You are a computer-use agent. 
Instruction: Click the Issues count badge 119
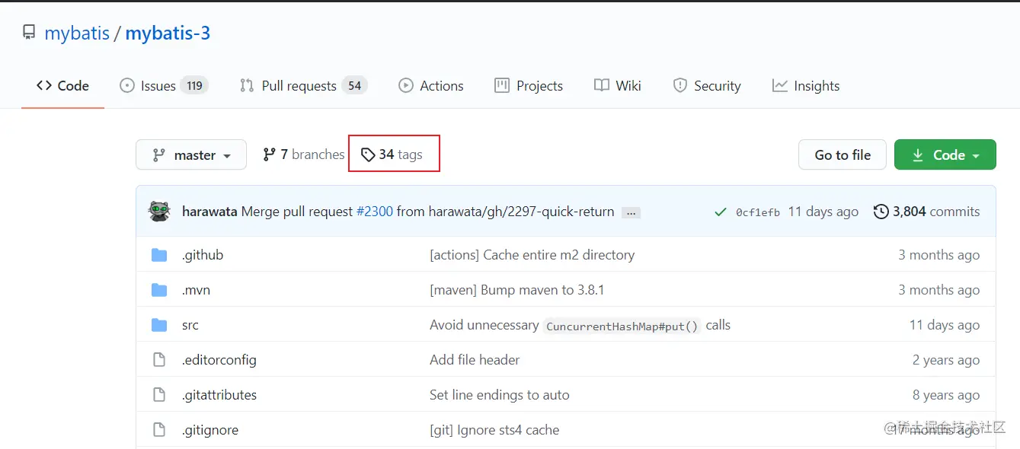coord(195,86)
